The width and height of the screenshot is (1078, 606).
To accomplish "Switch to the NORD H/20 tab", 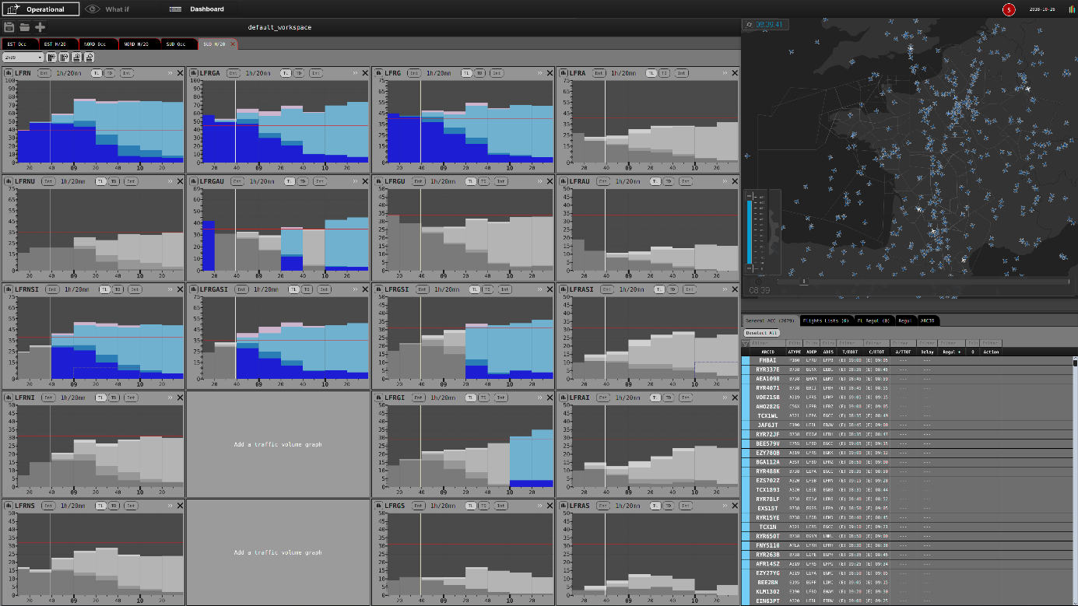I will coord(139,44).
